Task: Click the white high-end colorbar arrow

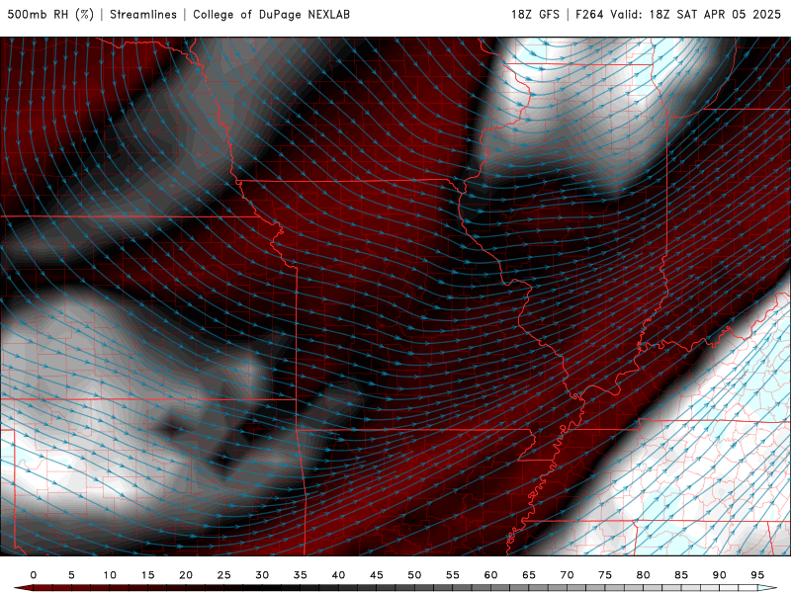Action: [767, 588]
